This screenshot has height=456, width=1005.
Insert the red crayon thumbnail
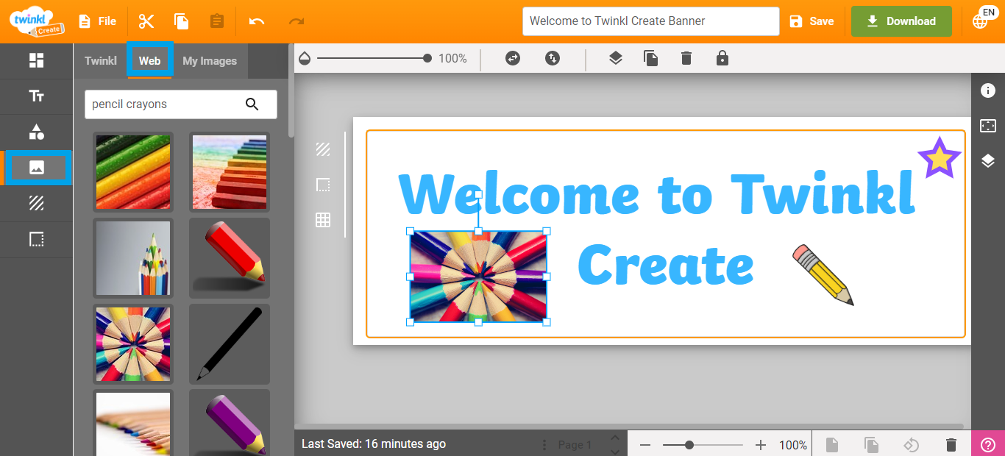pyautogui.click(x=230, y=258)
